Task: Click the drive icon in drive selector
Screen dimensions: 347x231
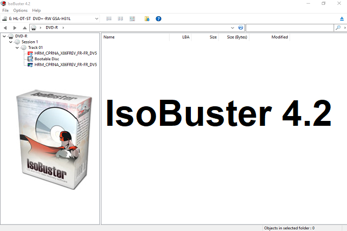Action: (5, 19)
